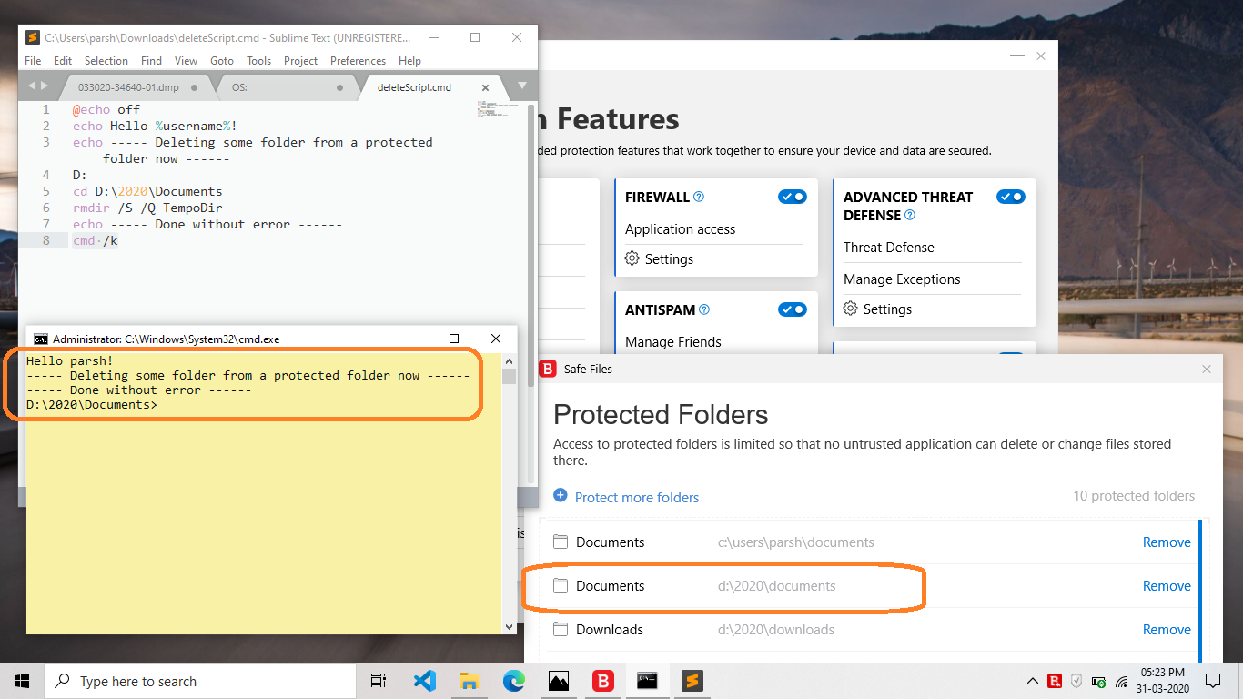The height and width of the screenshot is (699, 1243).
Task: Open the Photos app taskbar icon
Action: click(x=558, y=681)
